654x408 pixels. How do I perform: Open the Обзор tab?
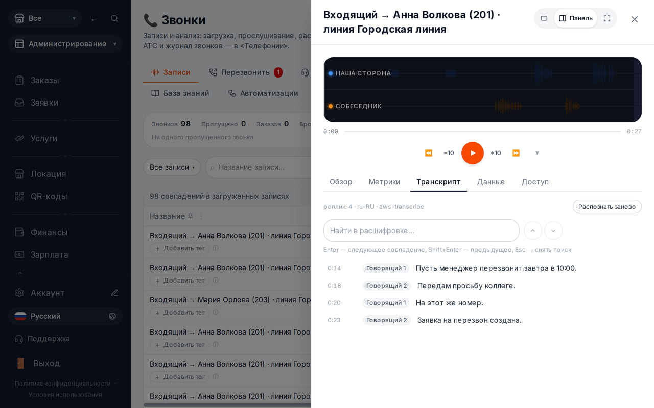(x=341, y=182)
